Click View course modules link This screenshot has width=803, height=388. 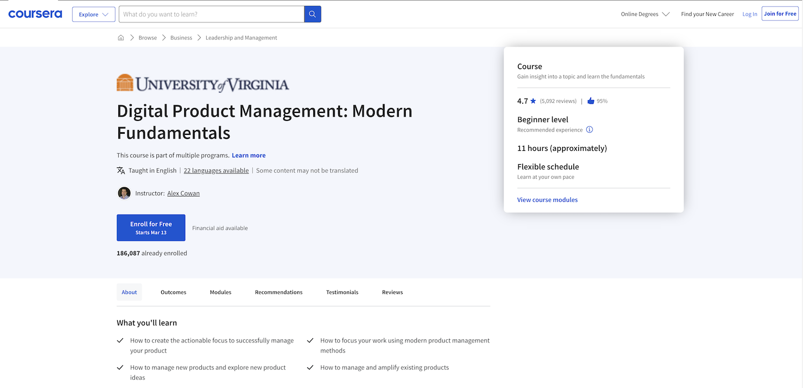(x=548, y=200)
